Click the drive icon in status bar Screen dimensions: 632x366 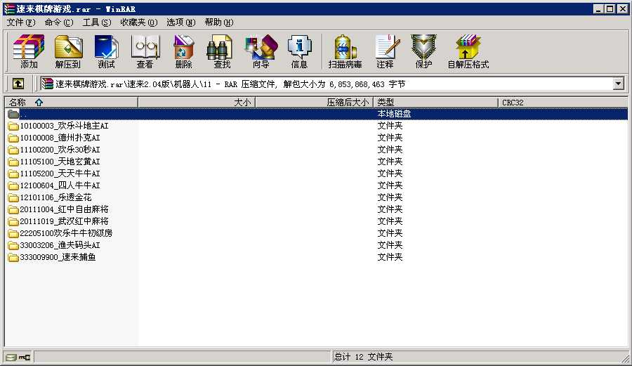(x=11, y=357)
